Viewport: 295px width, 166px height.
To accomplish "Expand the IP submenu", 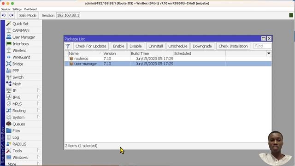I will [38, 90].
